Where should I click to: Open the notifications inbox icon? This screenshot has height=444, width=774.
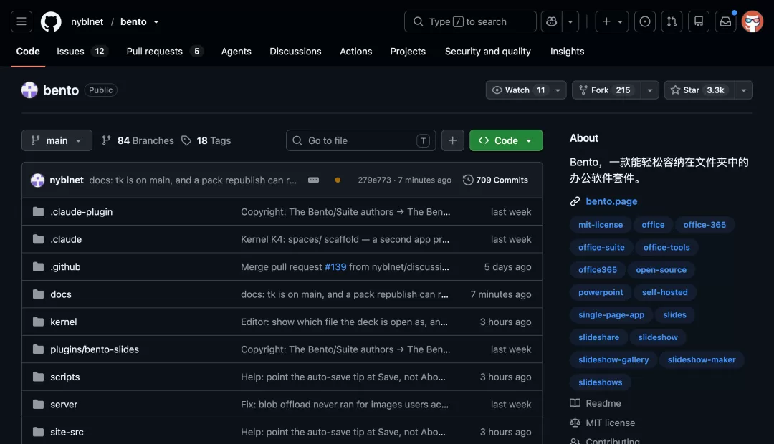tap(725, 21)
